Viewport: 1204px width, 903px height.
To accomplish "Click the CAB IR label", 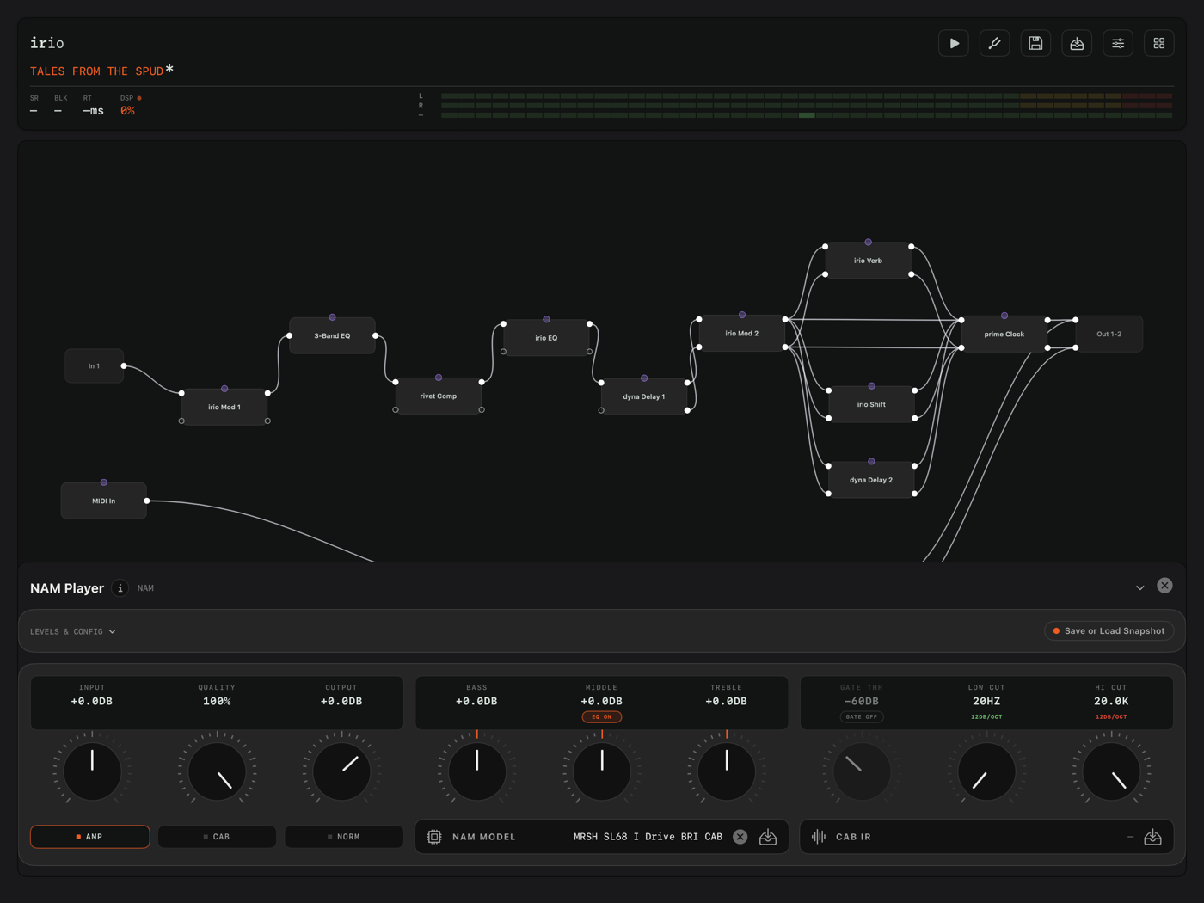I will pos(853,837).
